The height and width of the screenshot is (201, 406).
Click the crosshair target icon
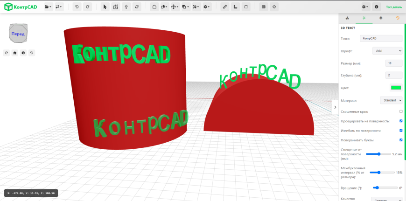pyautogui.click(x=274, y=7)
